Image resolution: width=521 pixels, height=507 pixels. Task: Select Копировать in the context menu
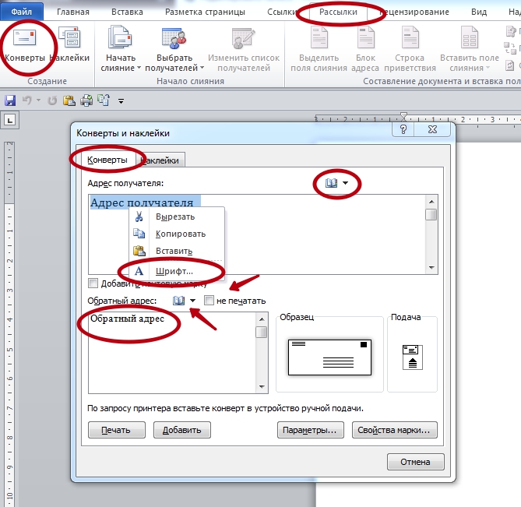point(181,234)
